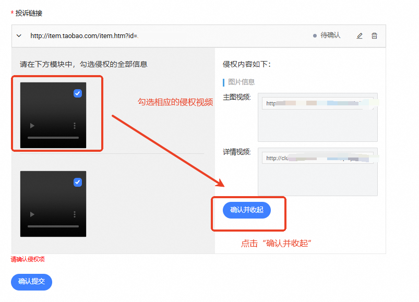This screenshot has height=302, width=419.
Task: Collapse the taobao link row with the chevron
Action: pyautogui.click(x=19, y=36)
